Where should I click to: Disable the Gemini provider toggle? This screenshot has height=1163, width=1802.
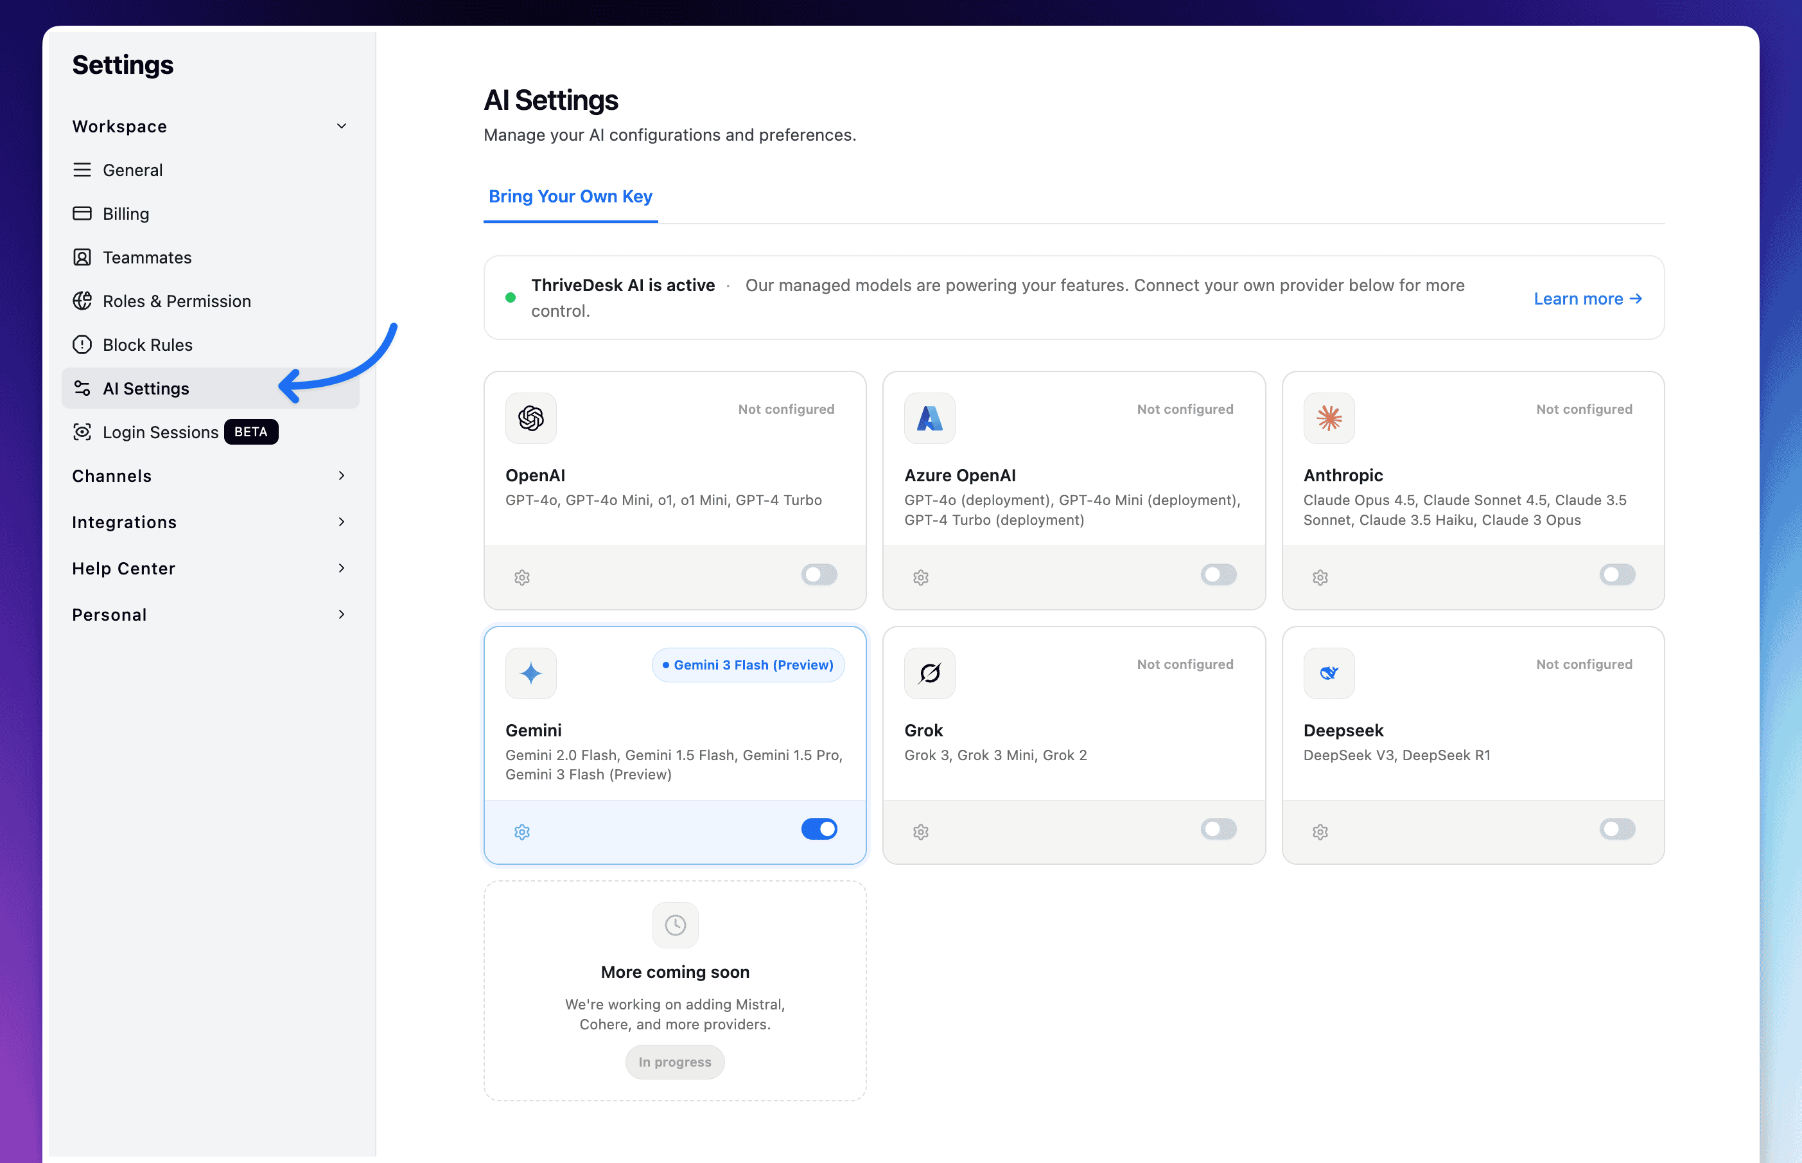tap(819, 830)
